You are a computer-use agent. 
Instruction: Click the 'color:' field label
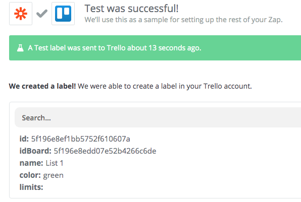coord(30,175)
